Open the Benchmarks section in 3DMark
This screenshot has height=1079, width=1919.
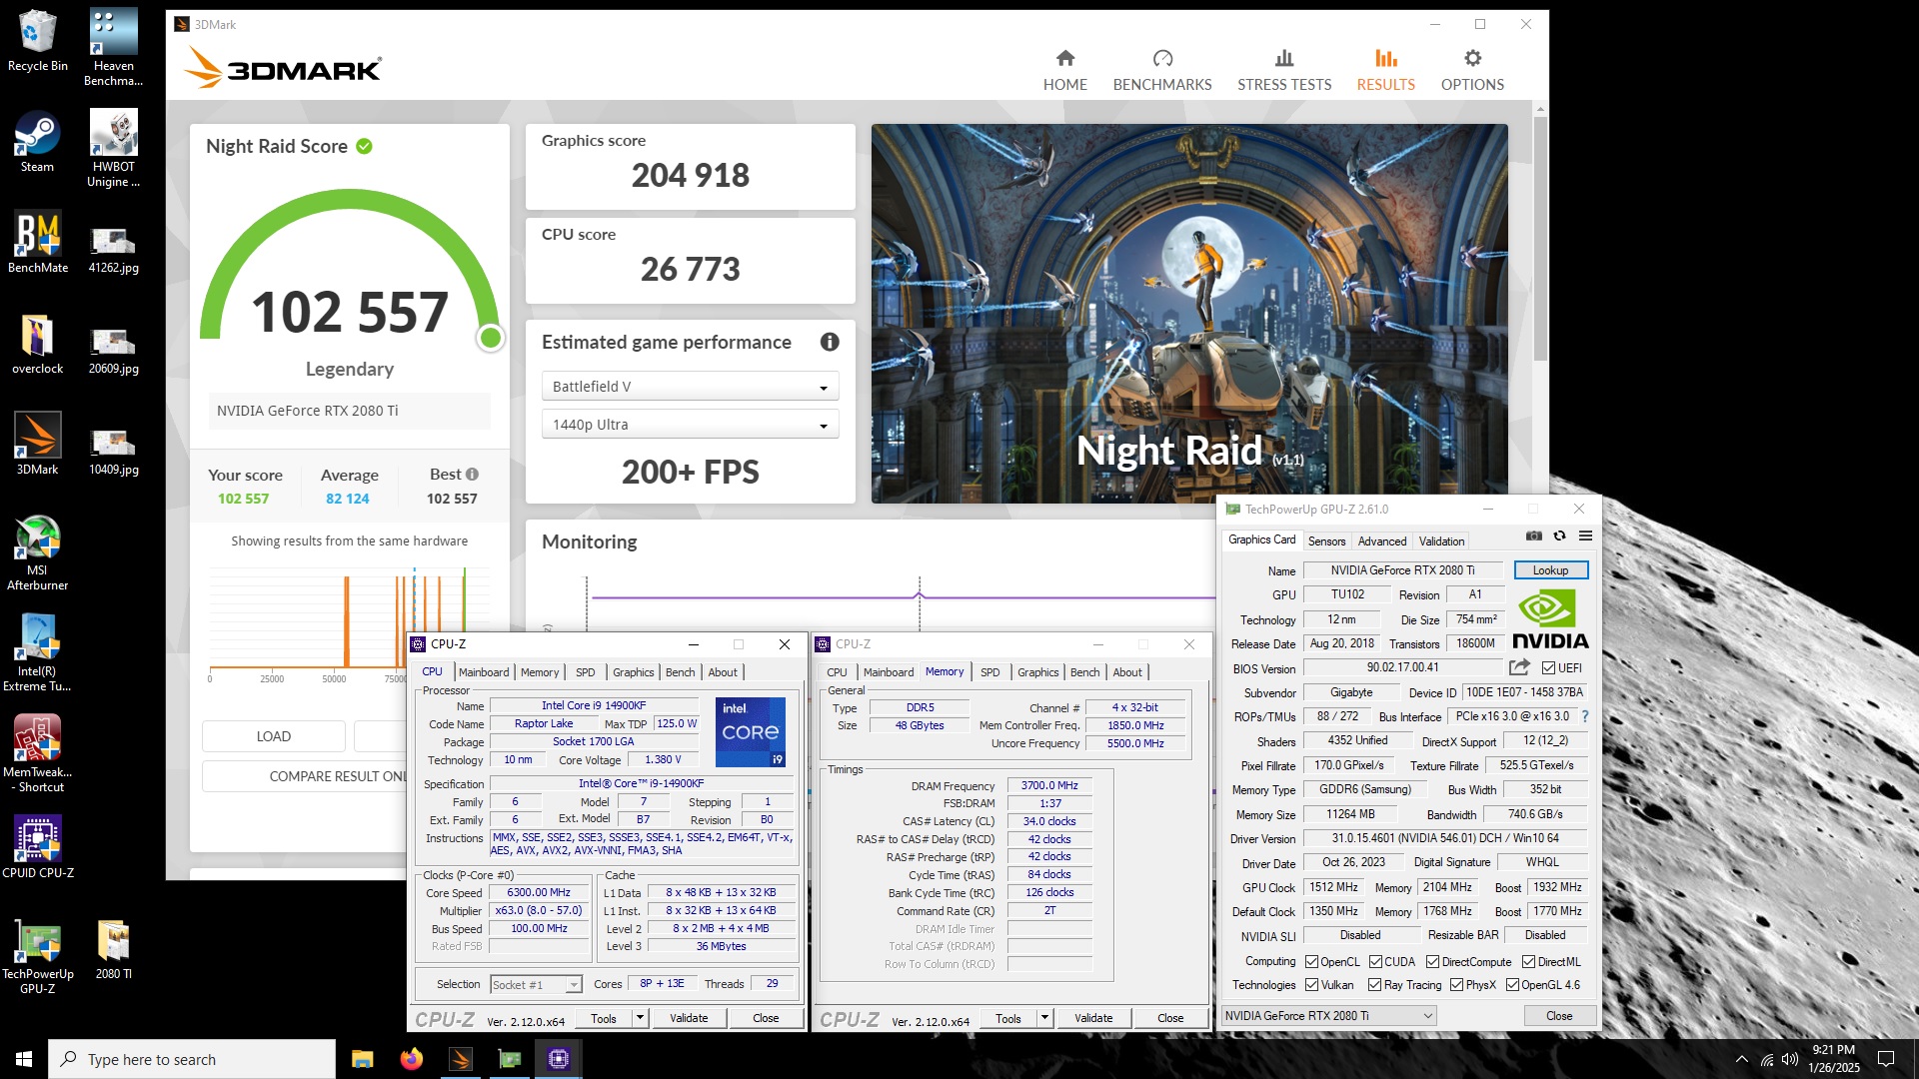point(1162,70)
